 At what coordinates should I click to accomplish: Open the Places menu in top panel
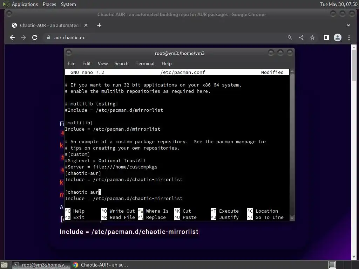(49, 4)
